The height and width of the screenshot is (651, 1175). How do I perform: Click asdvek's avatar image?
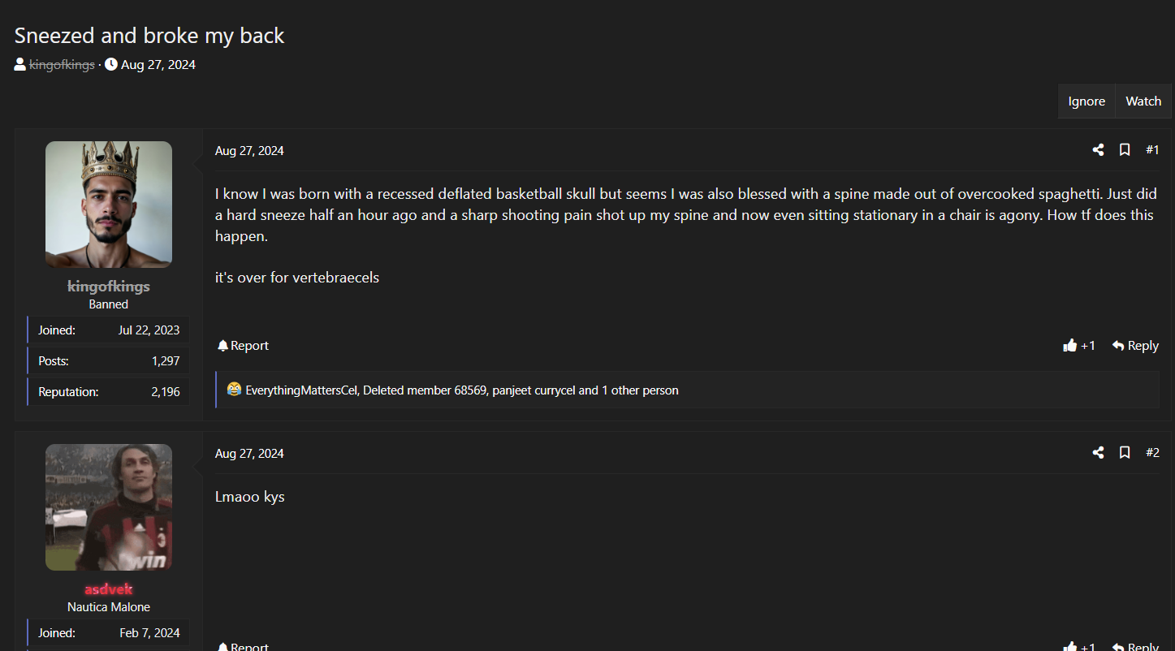[x=108, y=507]
